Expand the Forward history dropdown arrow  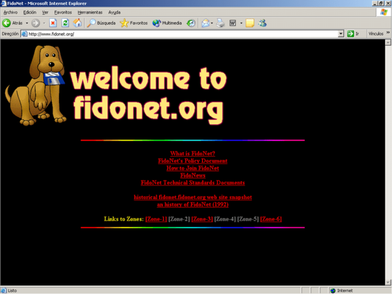44,23
